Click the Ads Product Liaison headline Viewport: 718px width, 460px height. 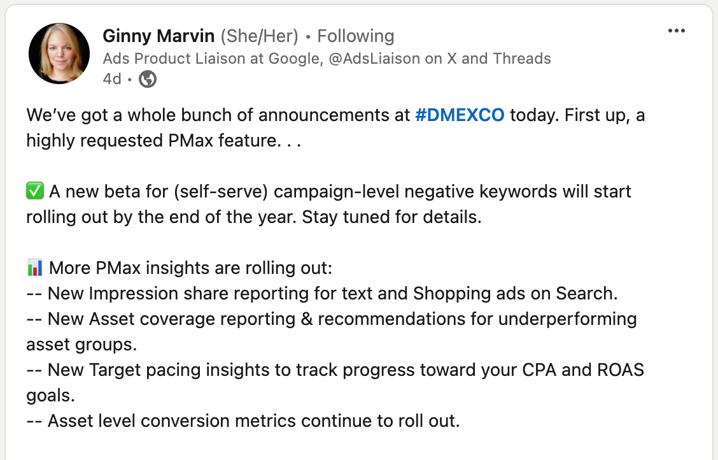(327, 59)
